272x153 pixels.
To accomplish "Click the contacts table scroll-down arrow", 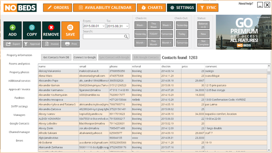I will point(269,150).
